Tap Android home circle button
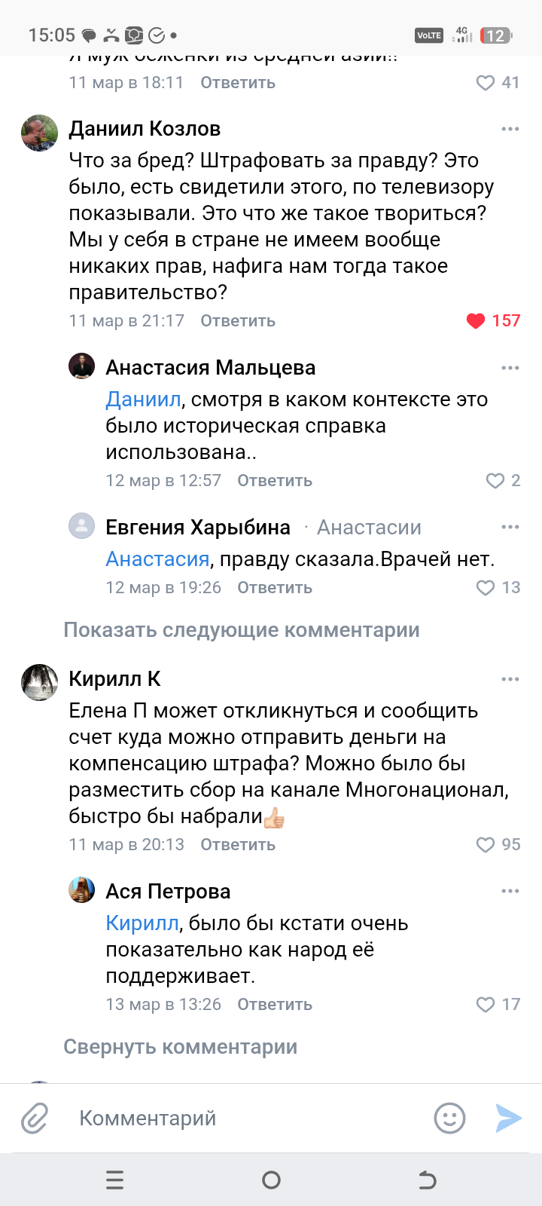 click(x=271, y=1180)
